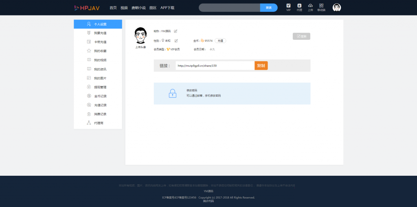This screenshot has width=417, height=207.
Task: Click the 充值 button beside gold coins
Action: [x=220, y=41]
